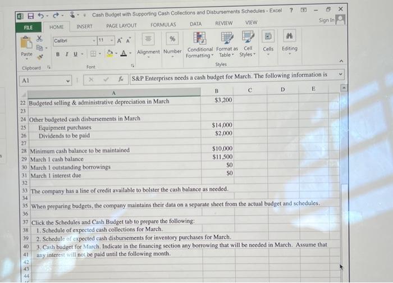Viewport: 393px width, 283px height.
Task: Click the Help question mark icon
Action: click(291, 10)
